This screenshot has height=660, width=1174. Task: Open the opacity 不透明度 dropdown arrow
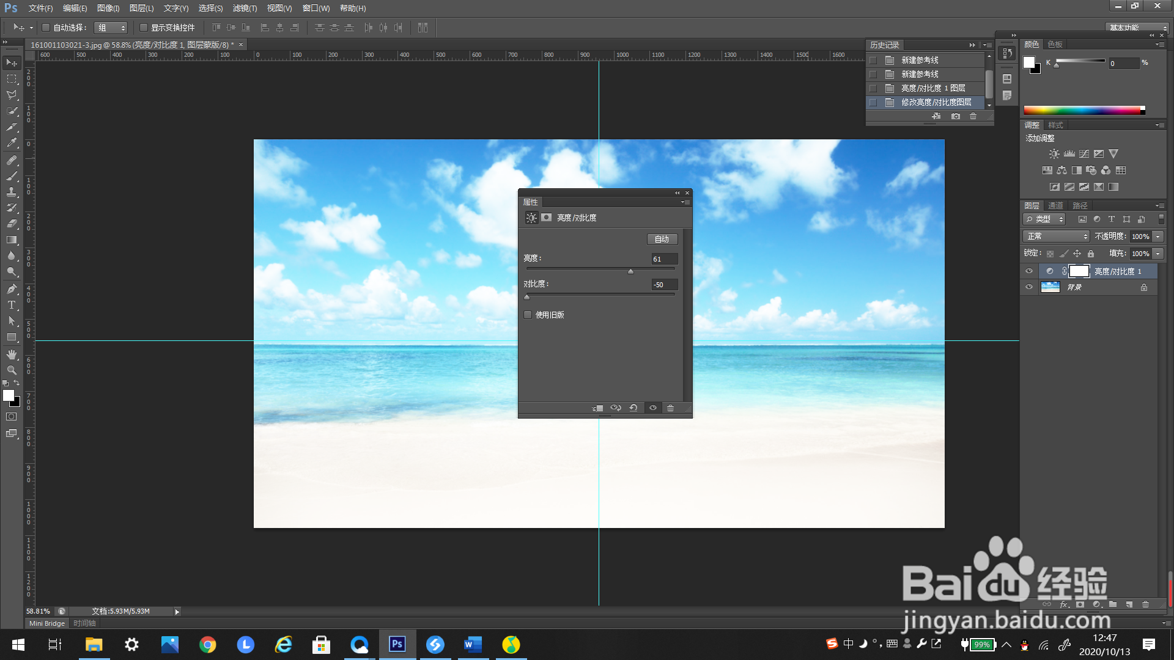click(x=1158, y=237)
